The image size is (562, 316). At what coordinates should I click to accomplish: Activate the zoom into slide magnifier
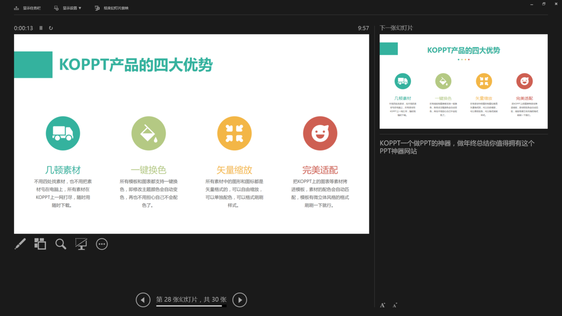tap(61, 244)
